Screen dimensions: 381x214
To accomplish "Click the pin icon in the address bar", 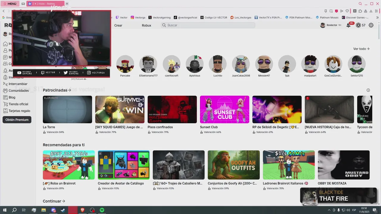I will pos(326,11).
